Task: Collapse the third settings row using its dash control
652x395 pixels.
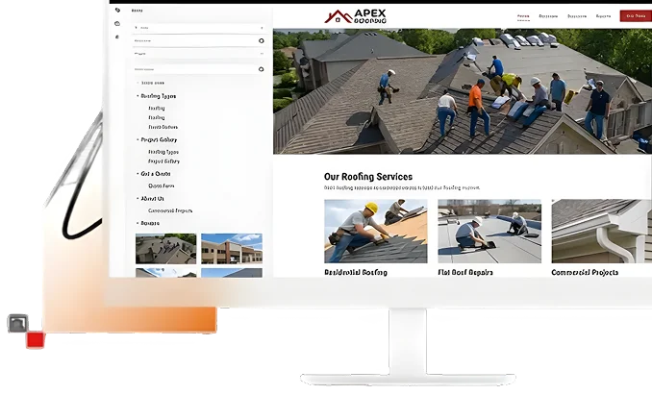Action: point(262,54)
